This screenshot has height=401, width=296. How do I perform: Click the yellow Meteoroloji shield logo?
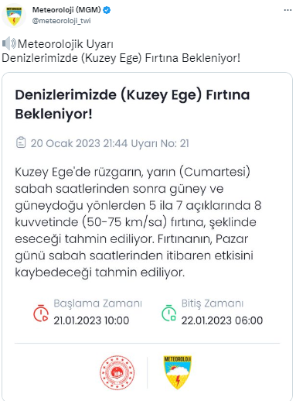pos(178,372)
